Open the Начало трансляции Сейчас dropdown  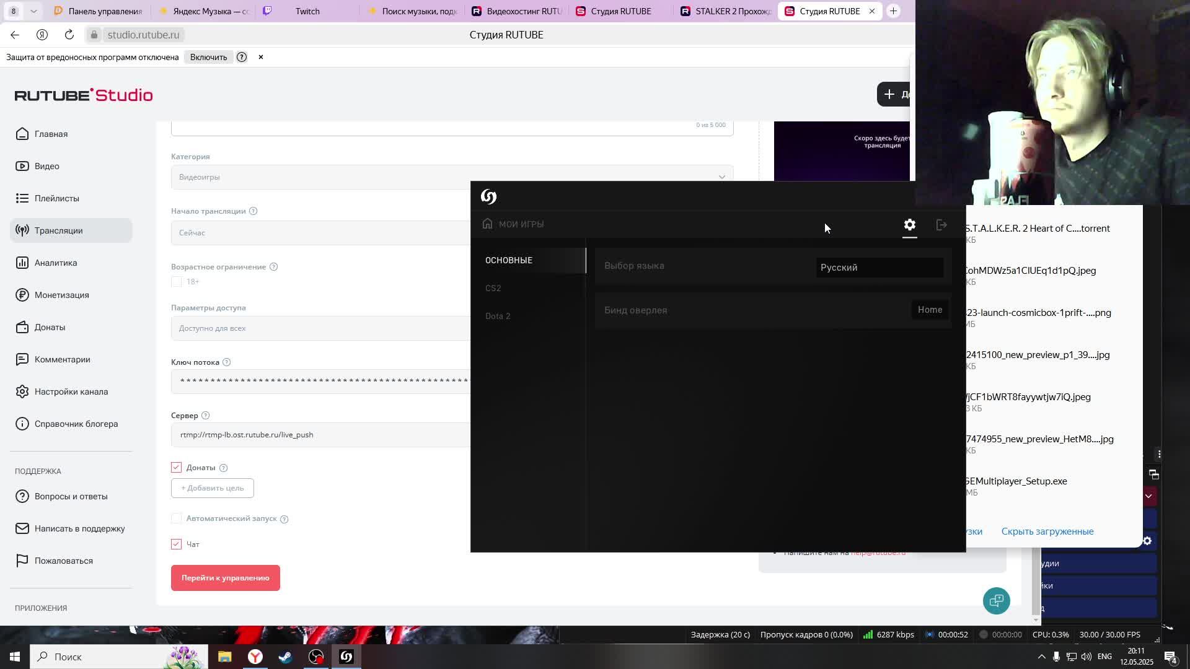coord(320,233)
